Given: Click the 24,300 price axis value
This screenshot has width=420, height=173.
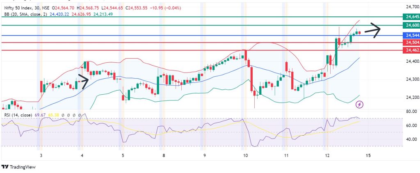Looking at the screenshot, I should click(x=413, y=79).
